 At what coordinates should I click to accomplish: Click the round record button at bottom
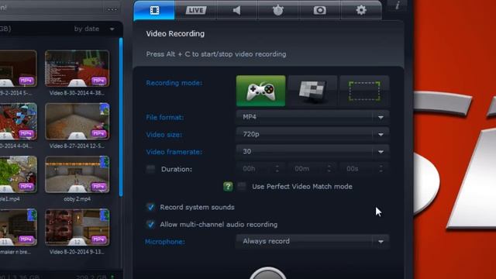click(x=267, y=273)
